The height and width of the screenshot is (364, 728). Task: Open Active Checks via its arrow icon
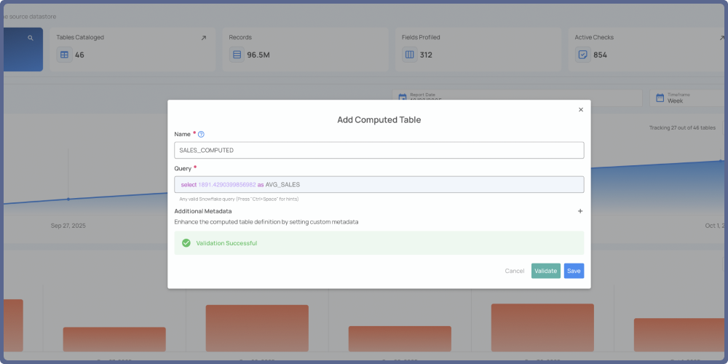721,38
